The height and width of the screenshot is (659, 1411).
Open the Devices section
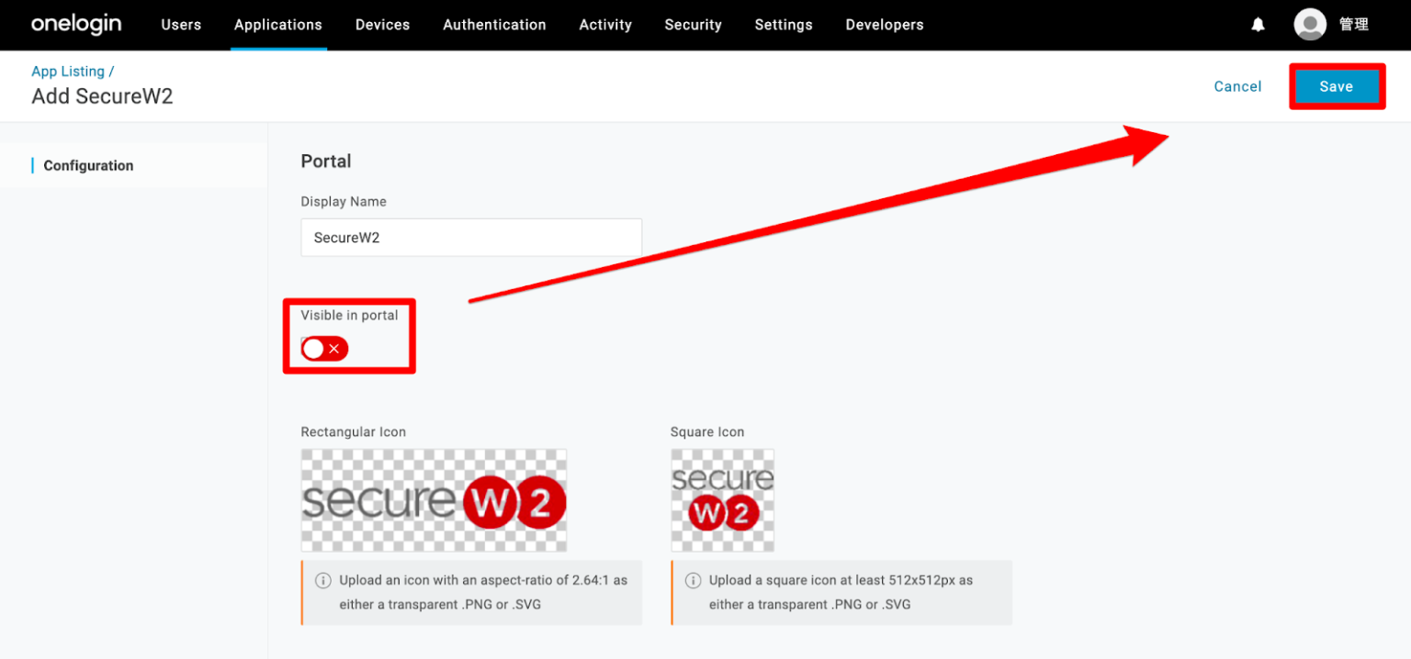[x=382, y=25]
